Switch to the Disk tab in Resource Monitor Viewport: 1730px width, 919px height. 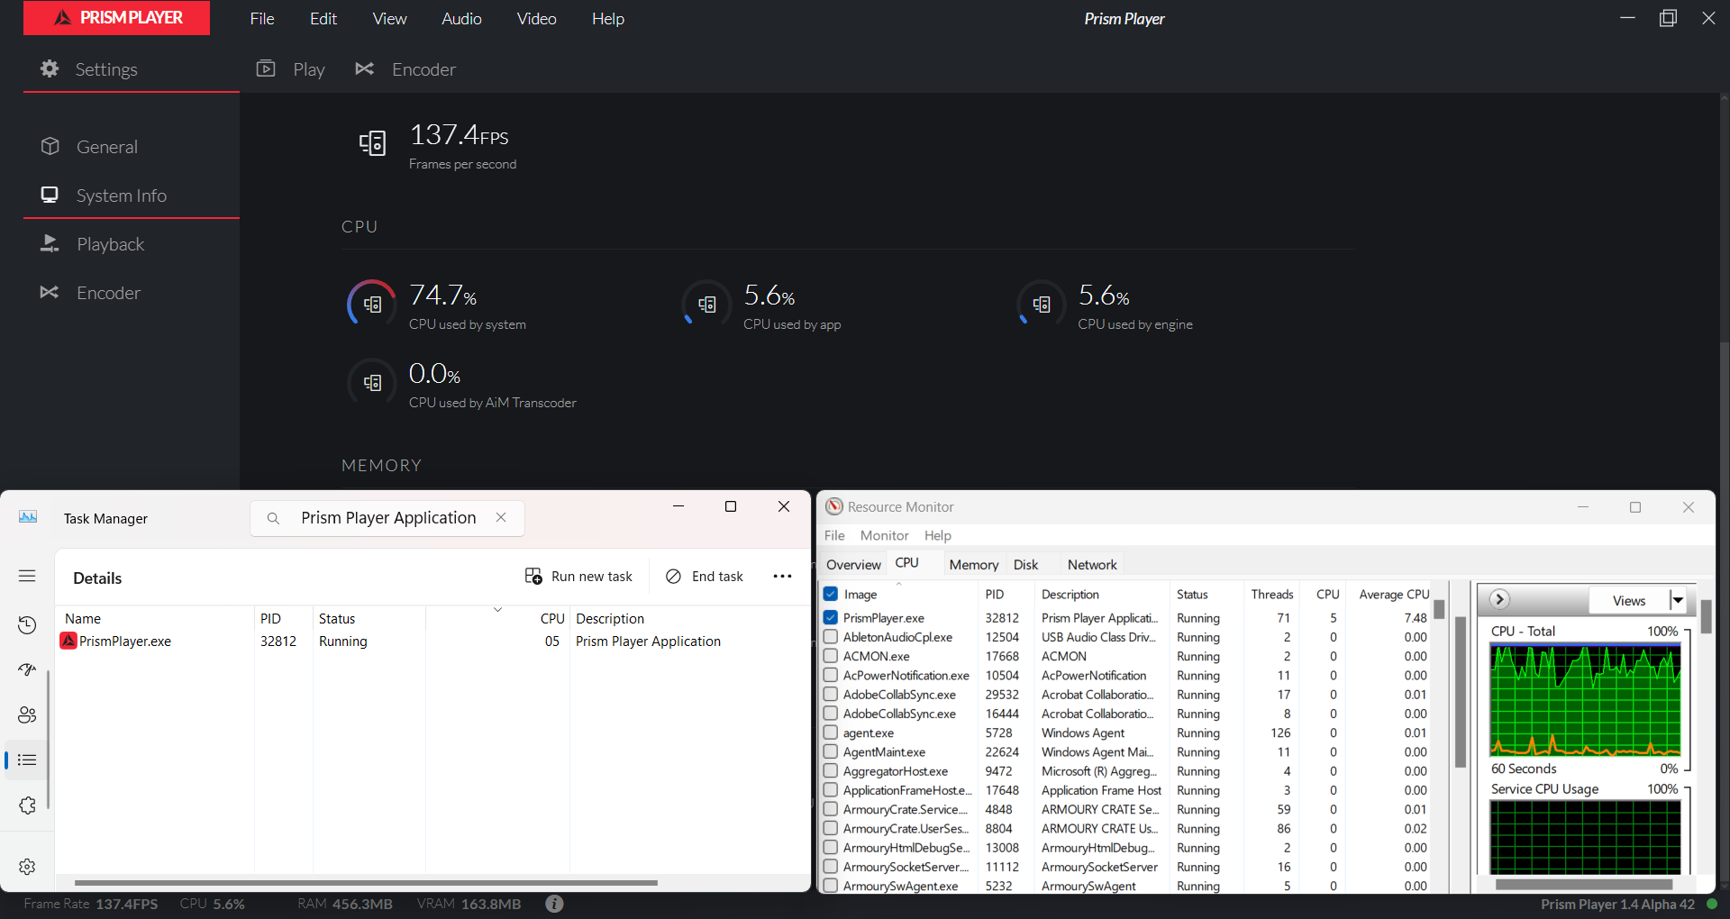click(1025, 565)
